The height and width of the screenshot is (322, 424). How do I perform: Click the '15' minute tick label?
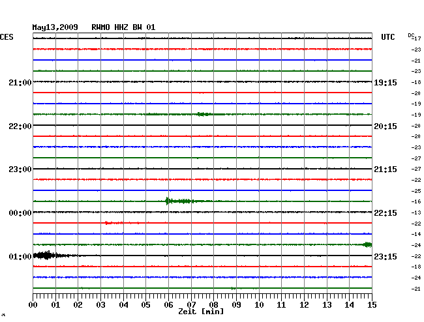point(372,305)
